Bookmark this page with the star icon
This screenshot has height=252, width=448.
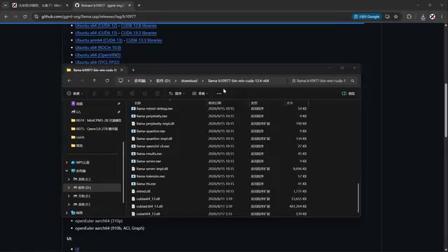point(396,17)
